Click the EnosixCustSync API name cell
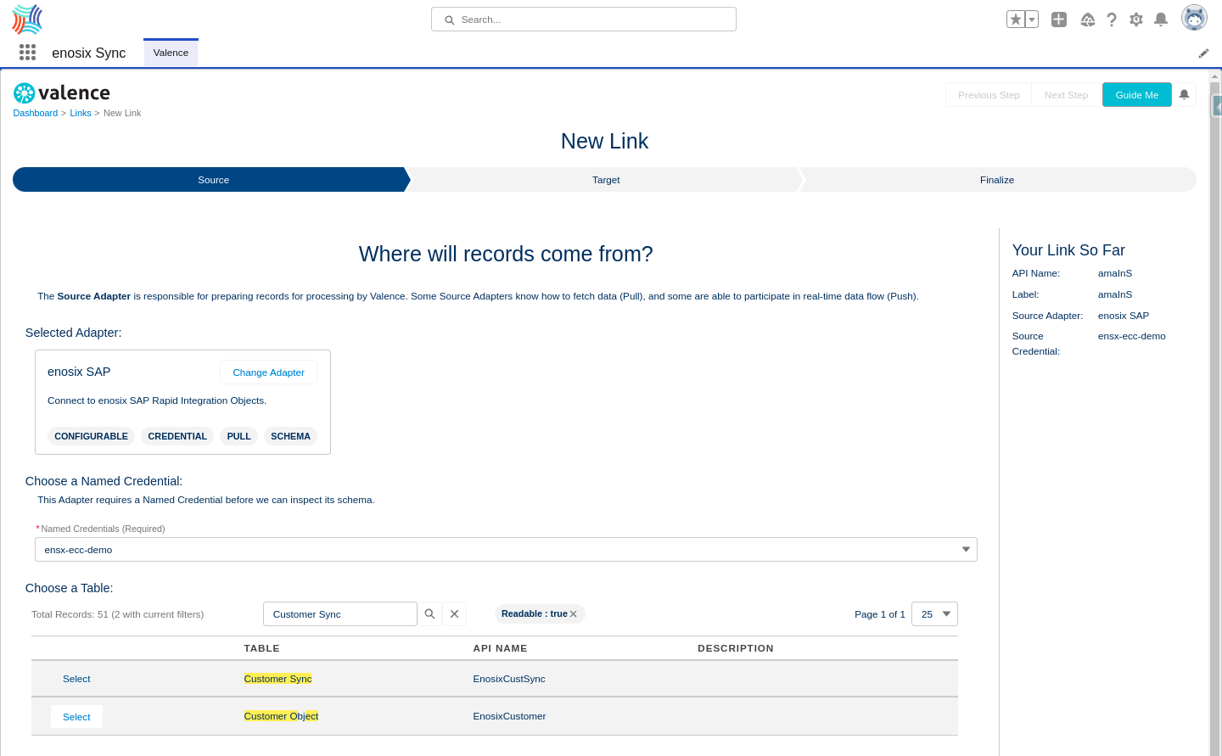1222x756 pixels. point(509,679)
